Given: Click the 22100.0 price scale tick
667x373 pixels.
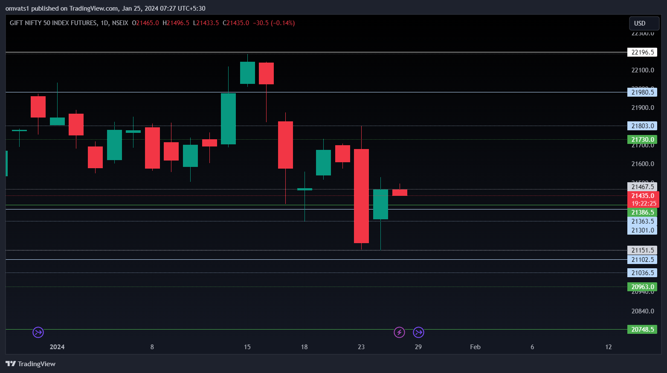Looking at the screenshot, I should pos(643,70).
